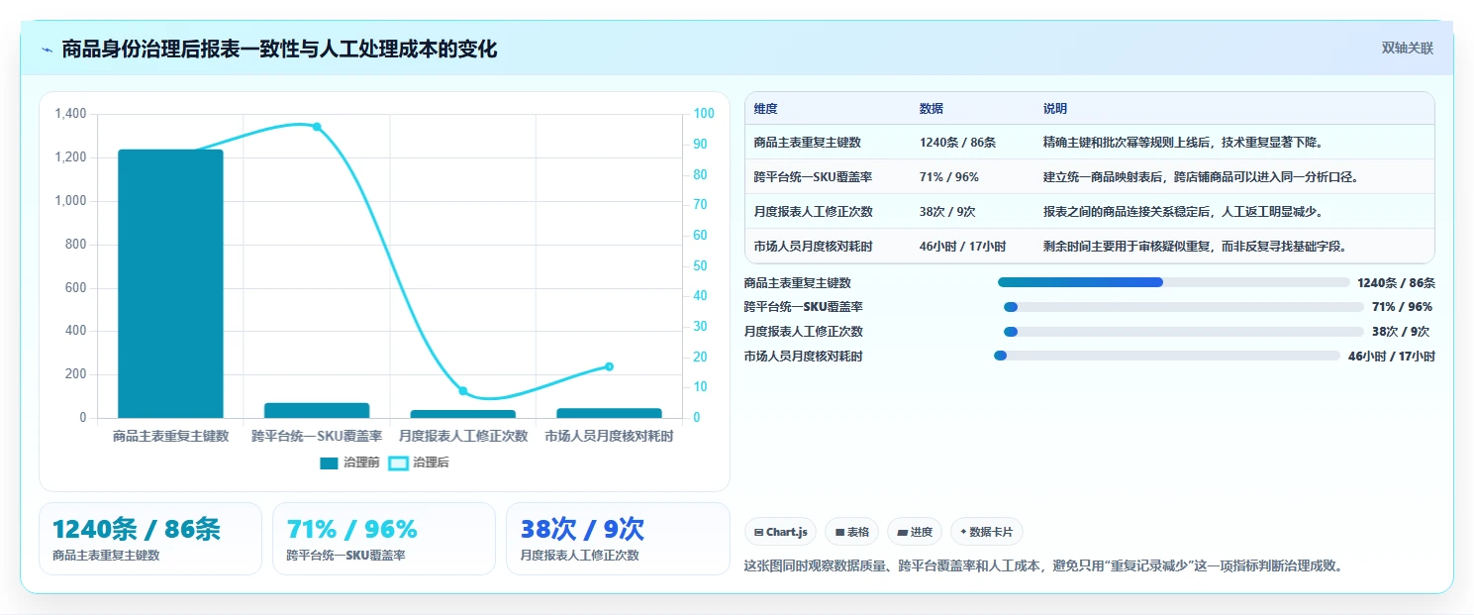
Task: Click the dashboard title 商品身份治理后报表一致性
Action: tap(279, 50)
